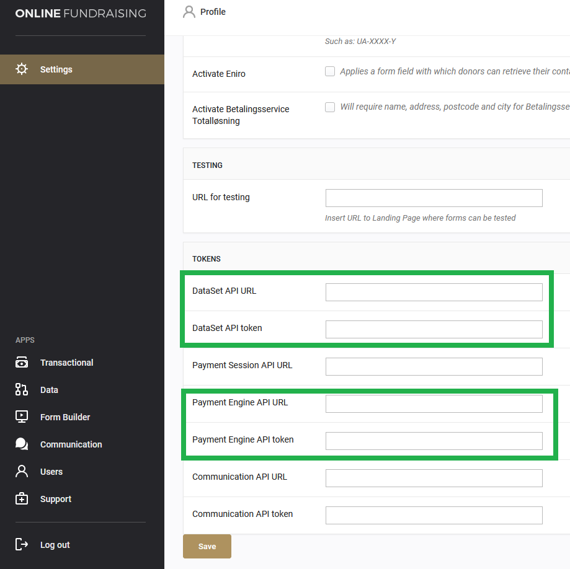Click the Communication chat bubbles icon
Image resolution: width=570 pixels, height=569 pixels.
coord(22,444)
